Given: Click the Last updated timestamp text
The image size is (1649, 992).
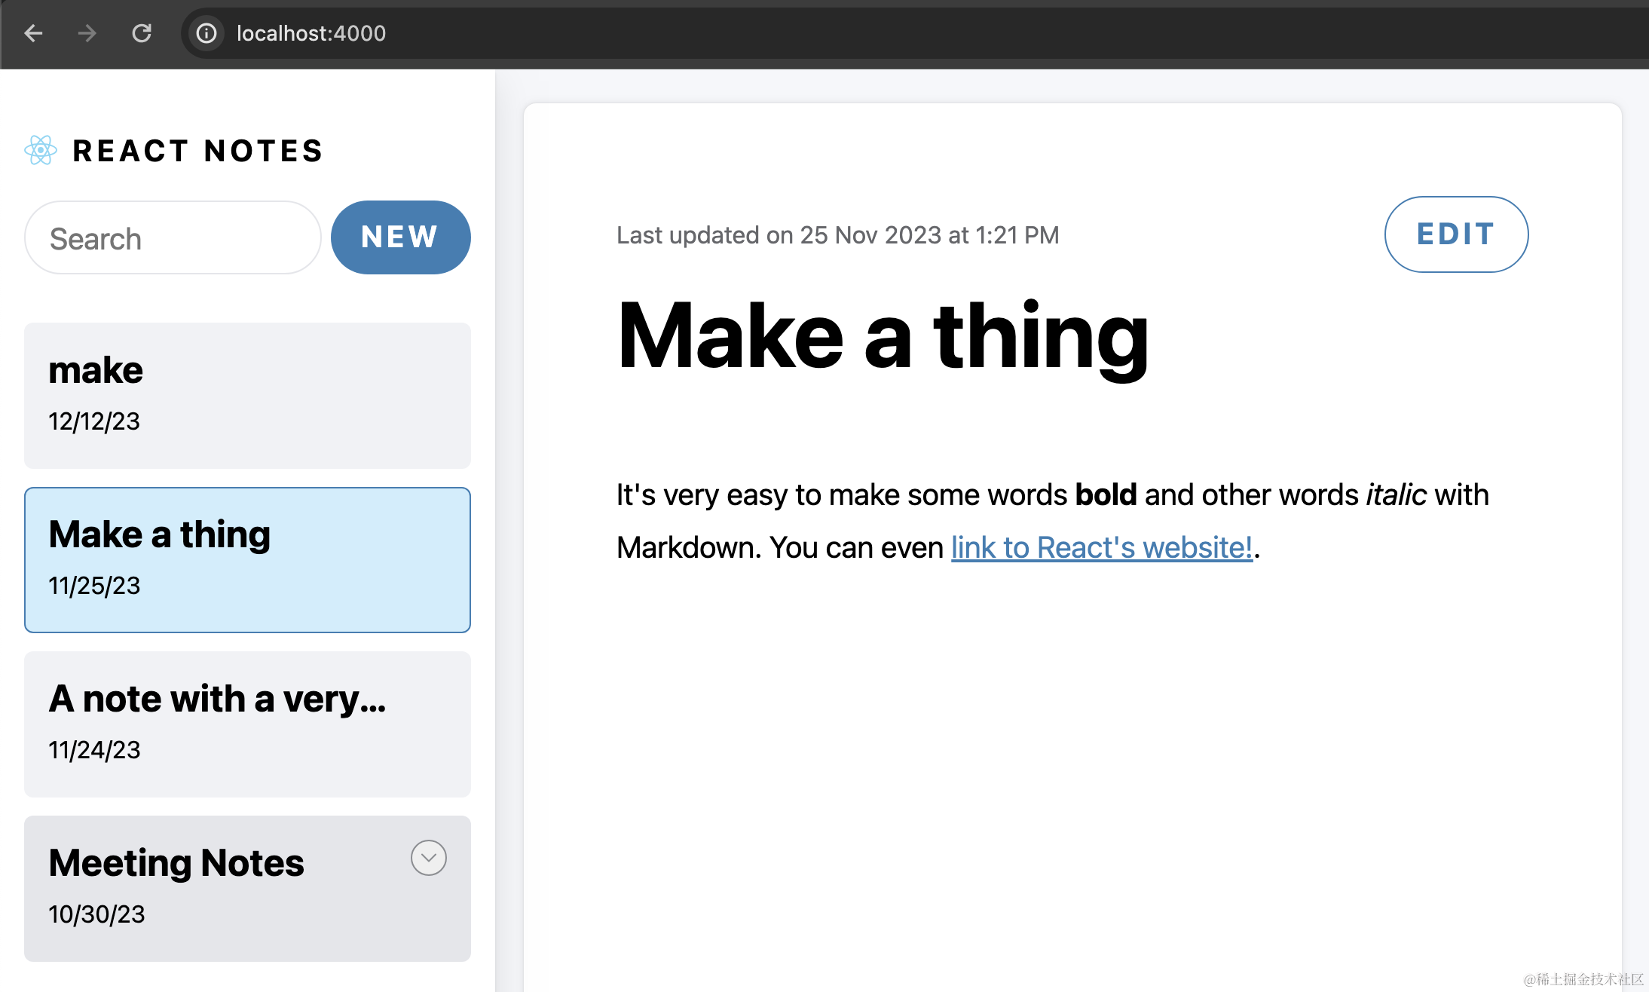Looking at the screenshot, I should 837,235.
